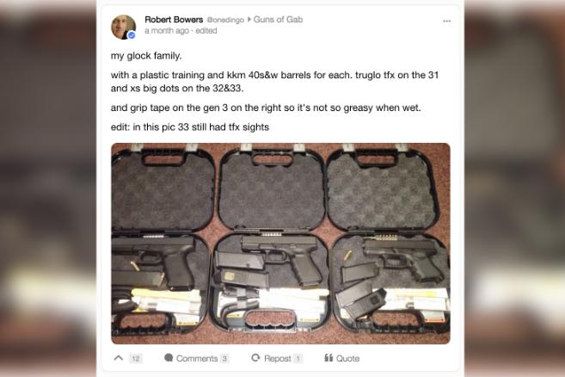This screenshot has width=565, height=377.
Task: Click the blue verified badge on avatar
Action: [x=132, y=35]
